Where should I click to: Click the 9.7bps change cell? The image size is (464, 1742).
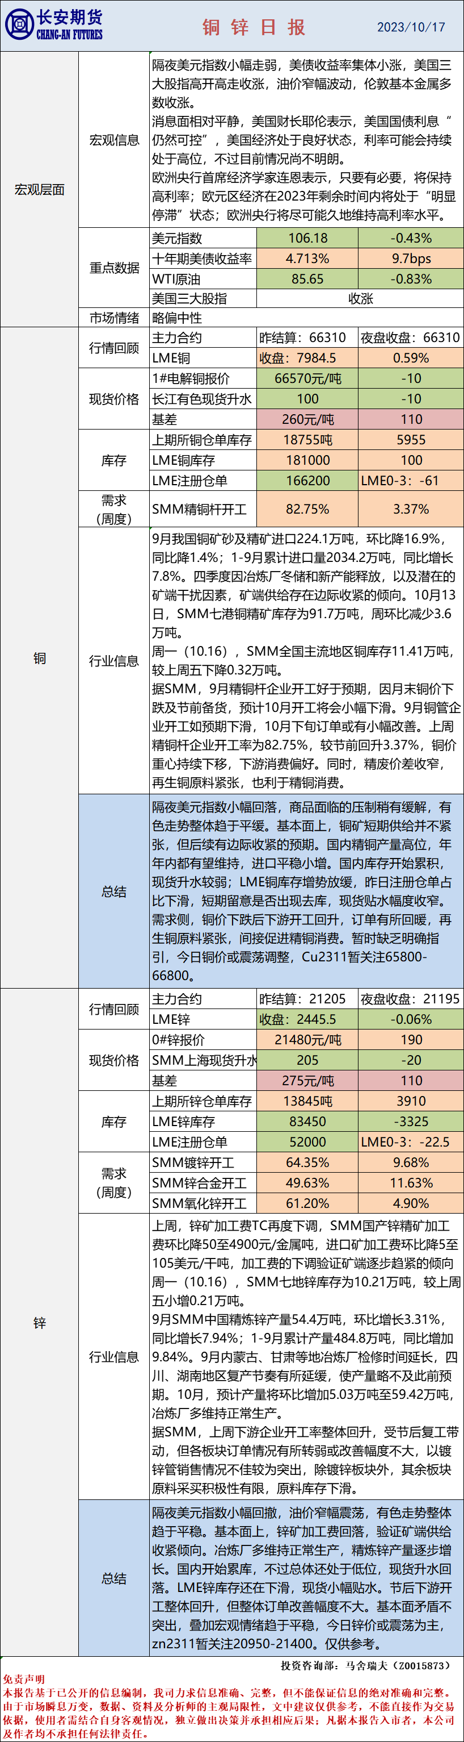pos(411,259)
